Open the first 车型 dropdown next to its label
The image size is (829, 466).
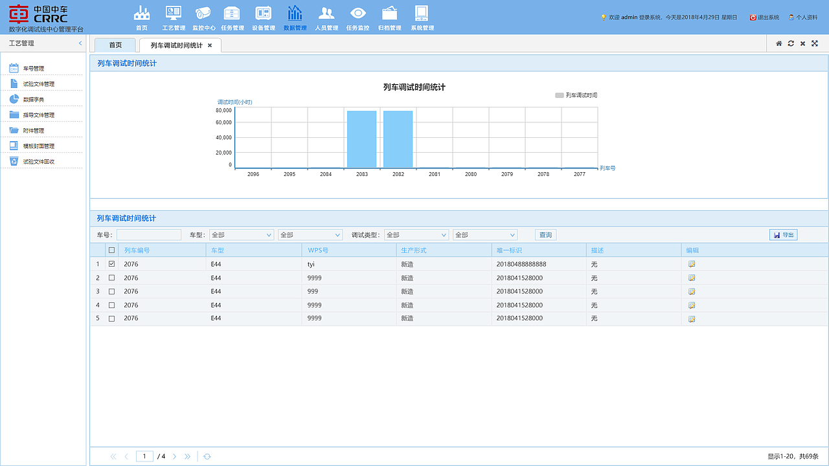[242, 235]
